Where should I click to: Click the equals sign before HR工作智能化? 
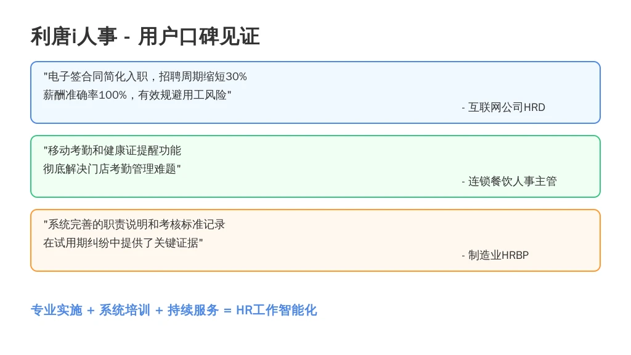(227, 311)
